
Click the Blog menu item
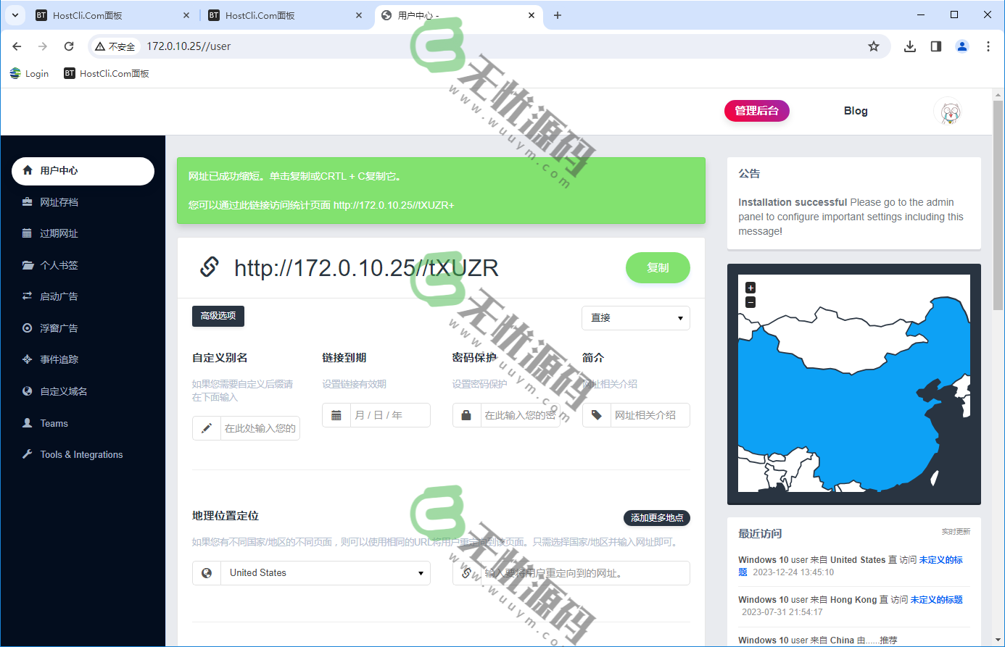tap(856, 110)
